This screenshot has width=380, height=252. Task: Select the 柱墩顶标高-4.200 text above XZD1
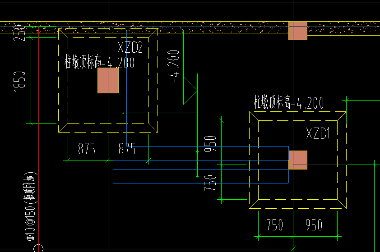289,103
